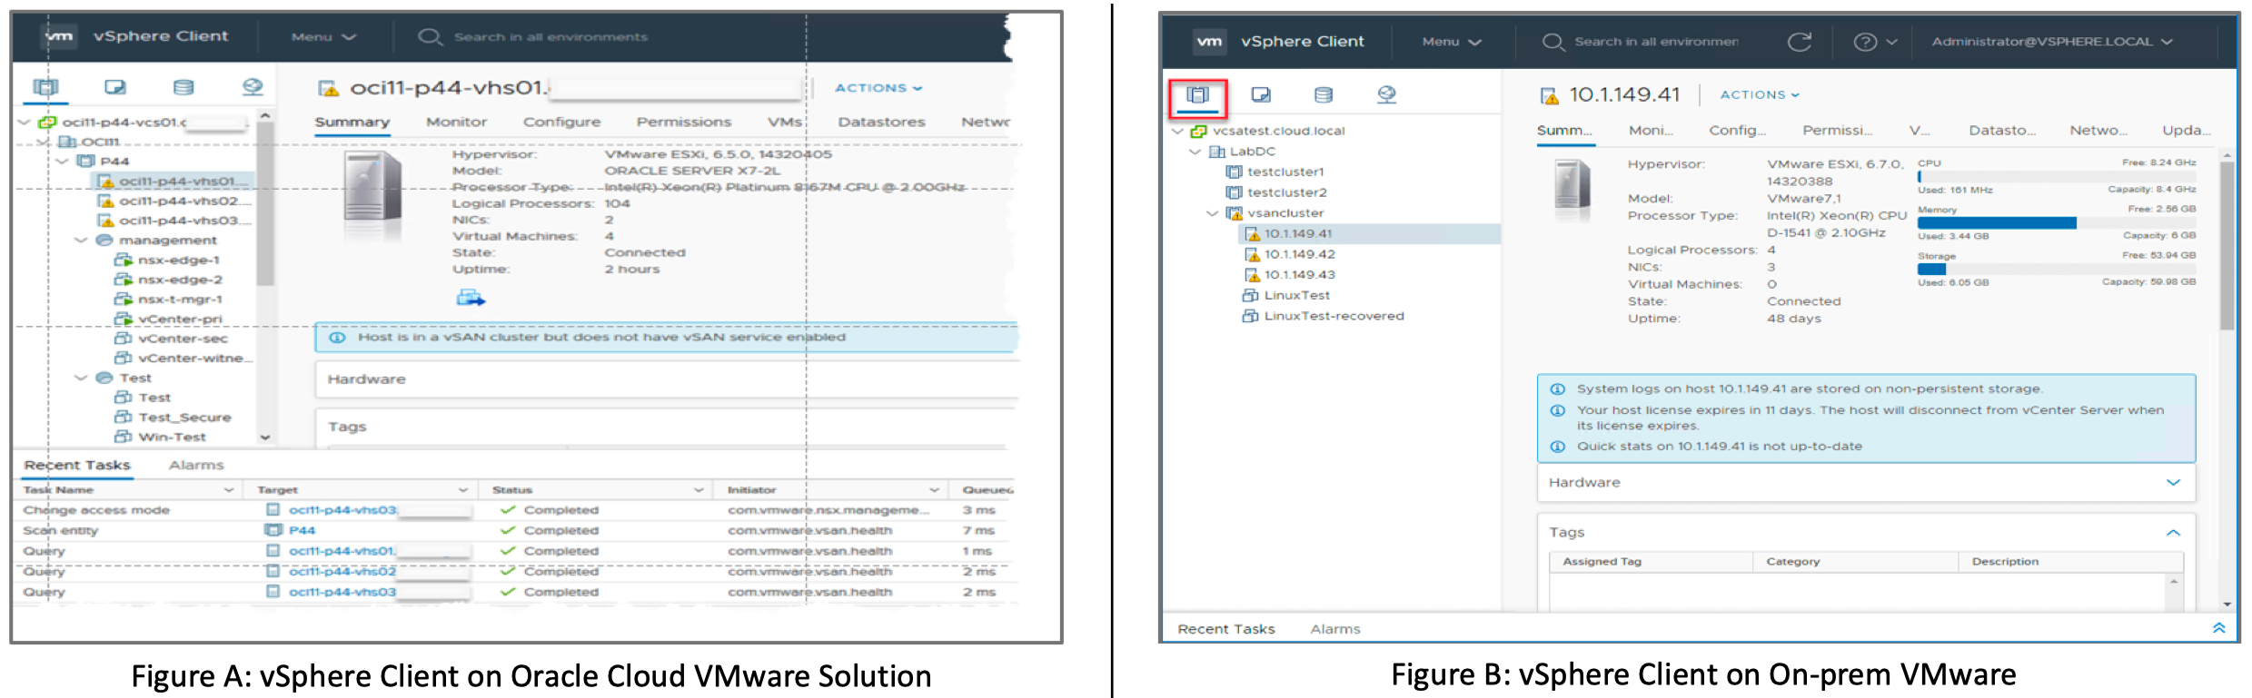
Task: Switch to Permissions tab in Figure A
Action: click(x=683, y=122)
